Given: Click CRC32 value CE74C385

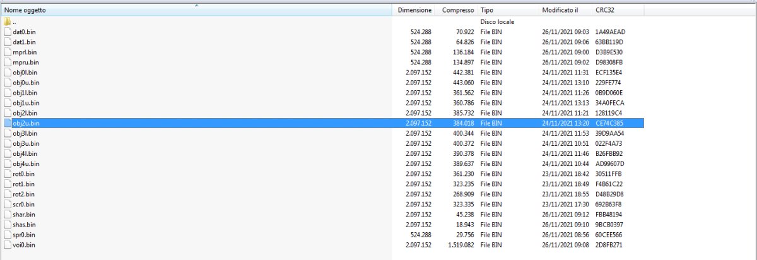Looking at the screenshot, I should 609,122.
